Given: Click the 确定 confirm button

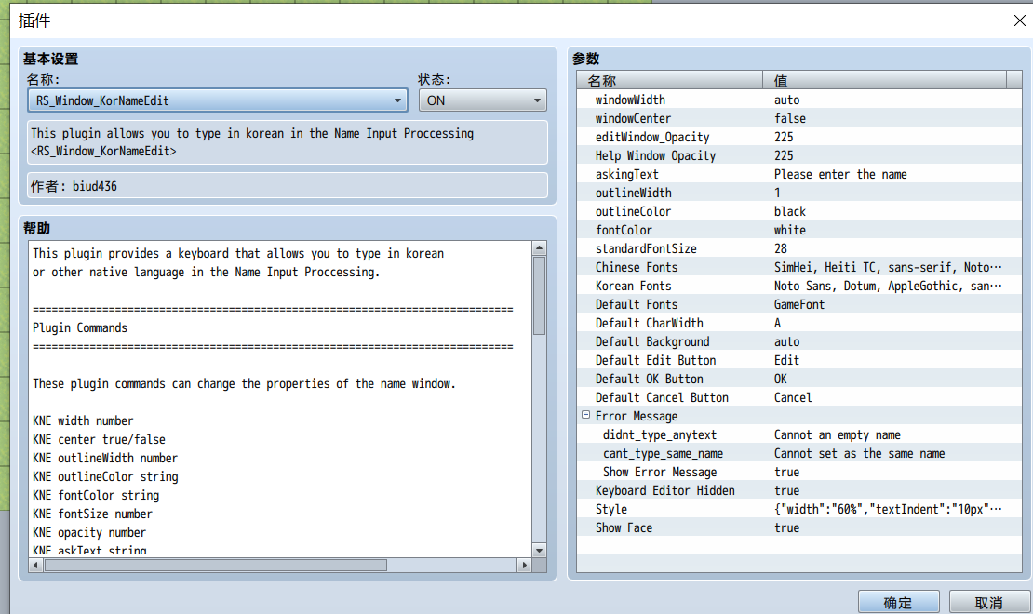Looking at the screenshot, I should click(899, 602).
